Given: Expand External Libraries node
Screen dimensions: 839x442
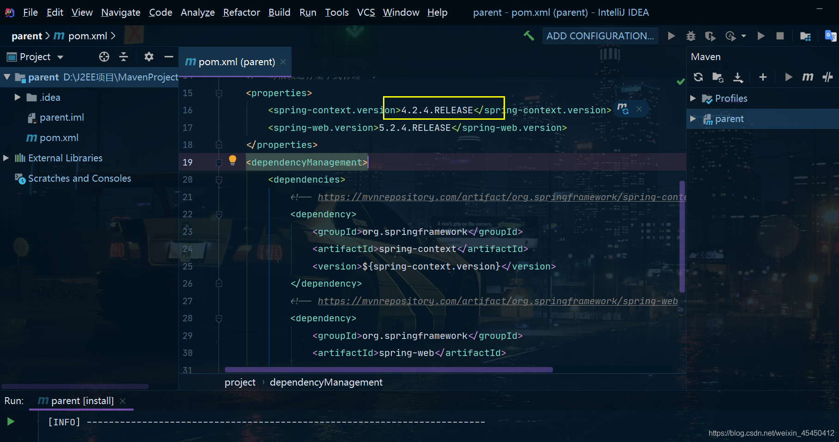Looking at the screenshot, I should 6,158.
